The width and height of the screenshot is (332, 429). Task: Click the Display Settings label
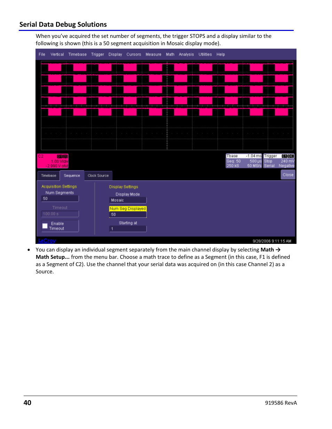click(x=124, y=187)
